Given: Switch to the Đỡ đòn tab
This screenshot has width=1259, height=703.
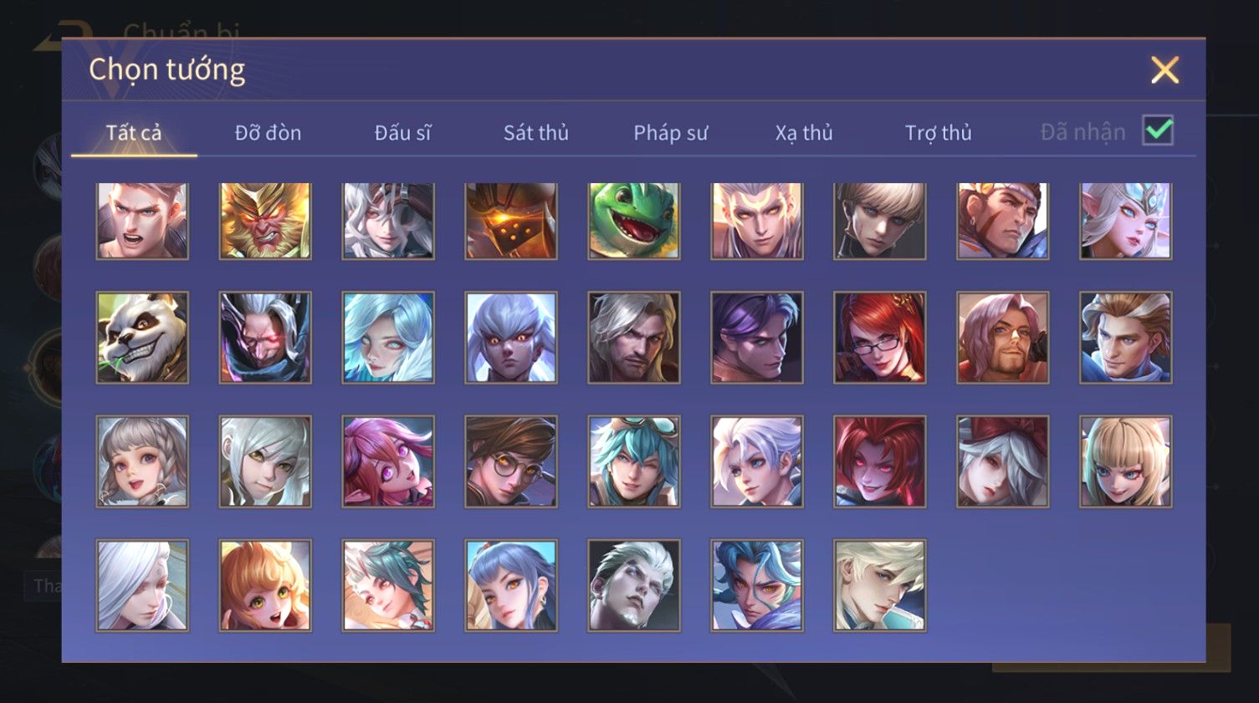Looking at the screenshot, I should coord(268,133).
